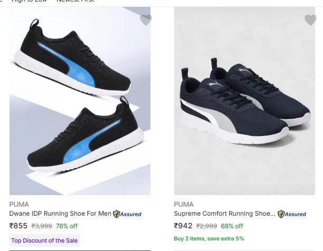Click the ₹942 price
The width and height of the screenshot is (323, 251).
click(x=183, y=226)
